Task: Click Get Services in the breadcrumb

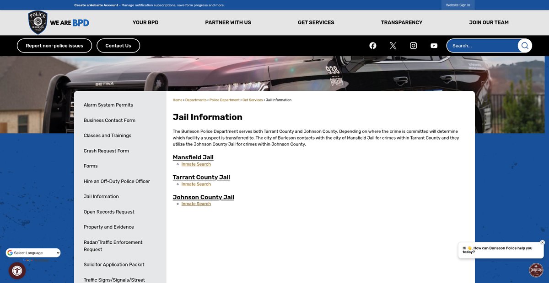Action: pos(253,100)
